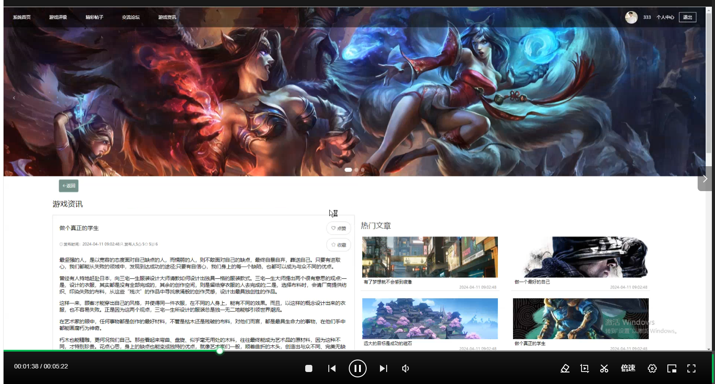Click the 游戏资讯 section heading
Screen dimensions: 715x384
(68, 204)
